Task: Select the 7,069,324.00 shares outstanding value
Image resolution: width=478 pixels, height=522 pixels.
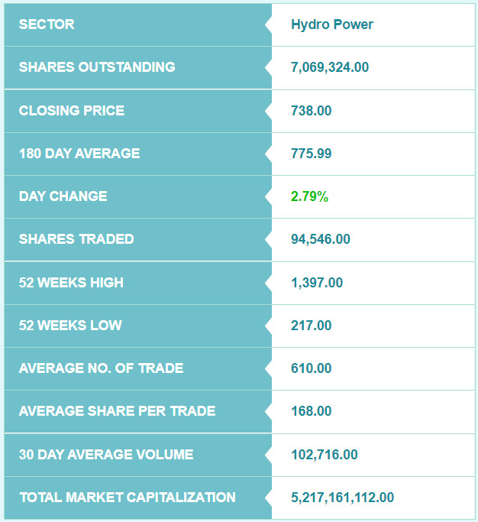Action: pyautogui.click(x=330, y=67)
